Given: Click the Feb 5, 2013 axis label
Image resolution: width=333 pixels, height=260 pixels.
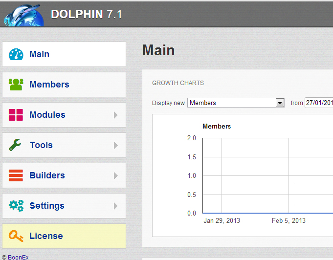Looking at the screenshot, I should point(289,220).
